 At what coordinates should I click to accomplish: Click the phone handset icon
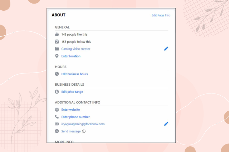pyautogui.click(x=57, y=117)
